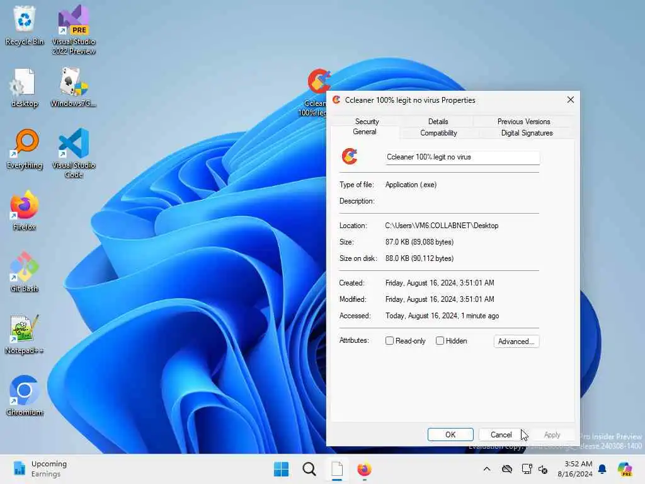Click the OK button
The height and width of the screenshot is (484, 645).
point(450,435)
